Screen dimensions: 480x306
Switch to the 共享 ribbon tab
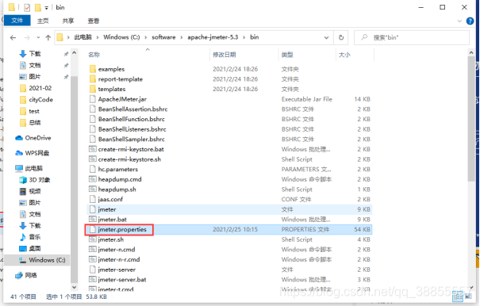coord(68,21)
